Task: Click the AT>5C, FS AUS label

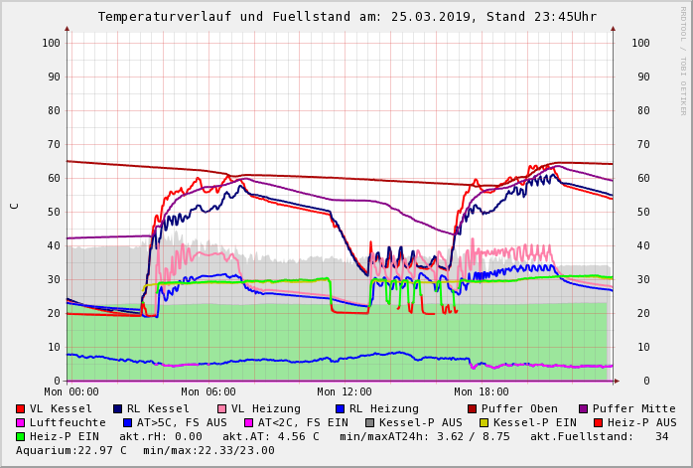Action: [182, 423]
